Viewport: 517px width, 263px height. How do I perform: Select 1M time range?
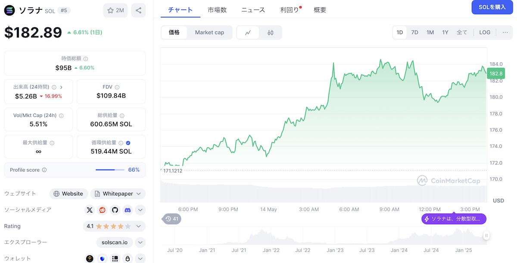[430, 33]
